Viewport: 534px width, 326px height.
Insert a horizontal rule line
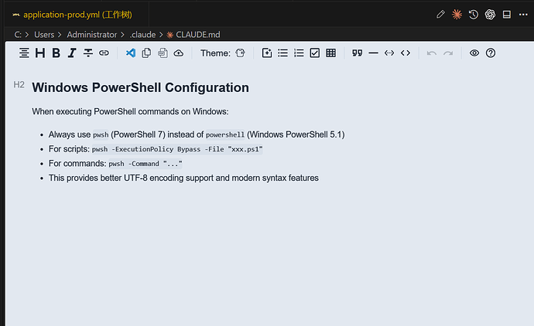373,53
